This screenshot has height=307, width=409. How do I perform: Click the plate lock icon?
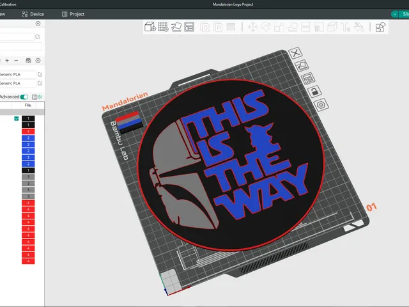tap(314, 91)
